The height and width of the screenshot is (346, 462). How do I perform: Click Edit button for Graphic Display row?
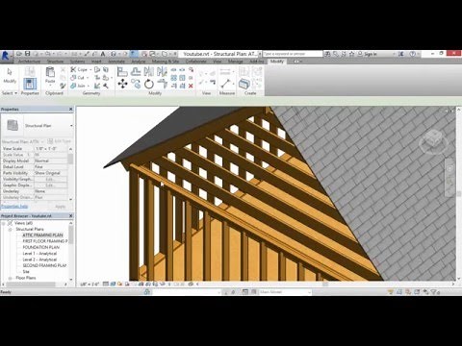point(50,185)
